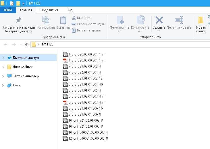Viewport: 210px width, 149px height.
Task: Select Яндекс.Диск in navigation pane
Action: [x=22, y=67]
